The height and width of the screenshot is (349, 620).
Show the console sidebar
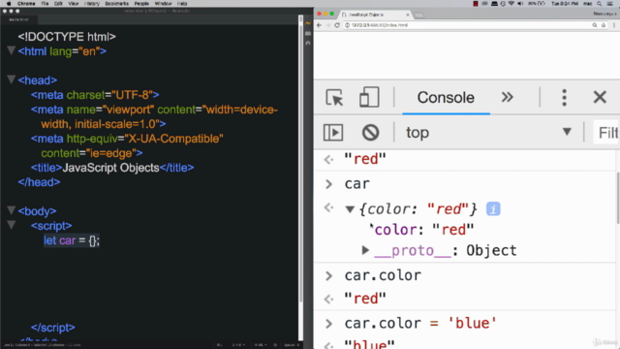[x=333, y=133]
